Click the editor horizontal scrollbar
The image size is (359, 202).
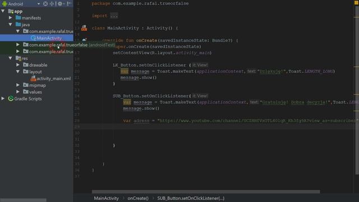point(206,191)
